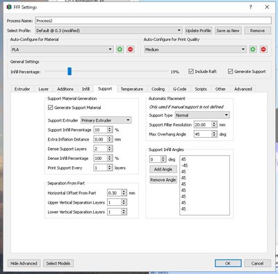This screenshot has height=274, width=278.
Task: Close the FFF Settings dialog
Action: tap(267, 7)
